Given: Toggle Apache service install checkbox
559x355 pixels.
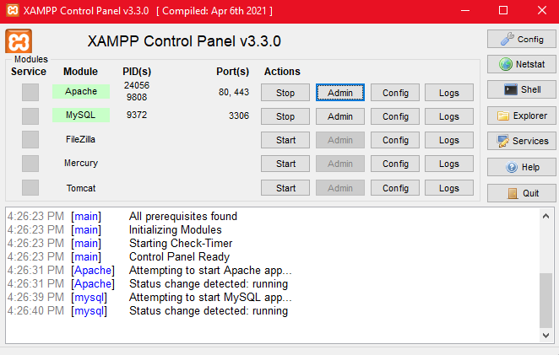Looking at the screenshot, I should tap(30, 92).
